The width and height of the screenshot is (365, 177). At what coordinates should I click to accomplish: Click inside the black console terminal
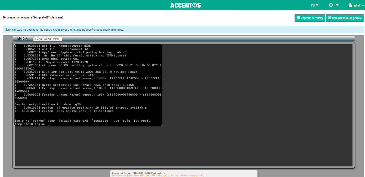pyautogui.click(x=88, y=85)
